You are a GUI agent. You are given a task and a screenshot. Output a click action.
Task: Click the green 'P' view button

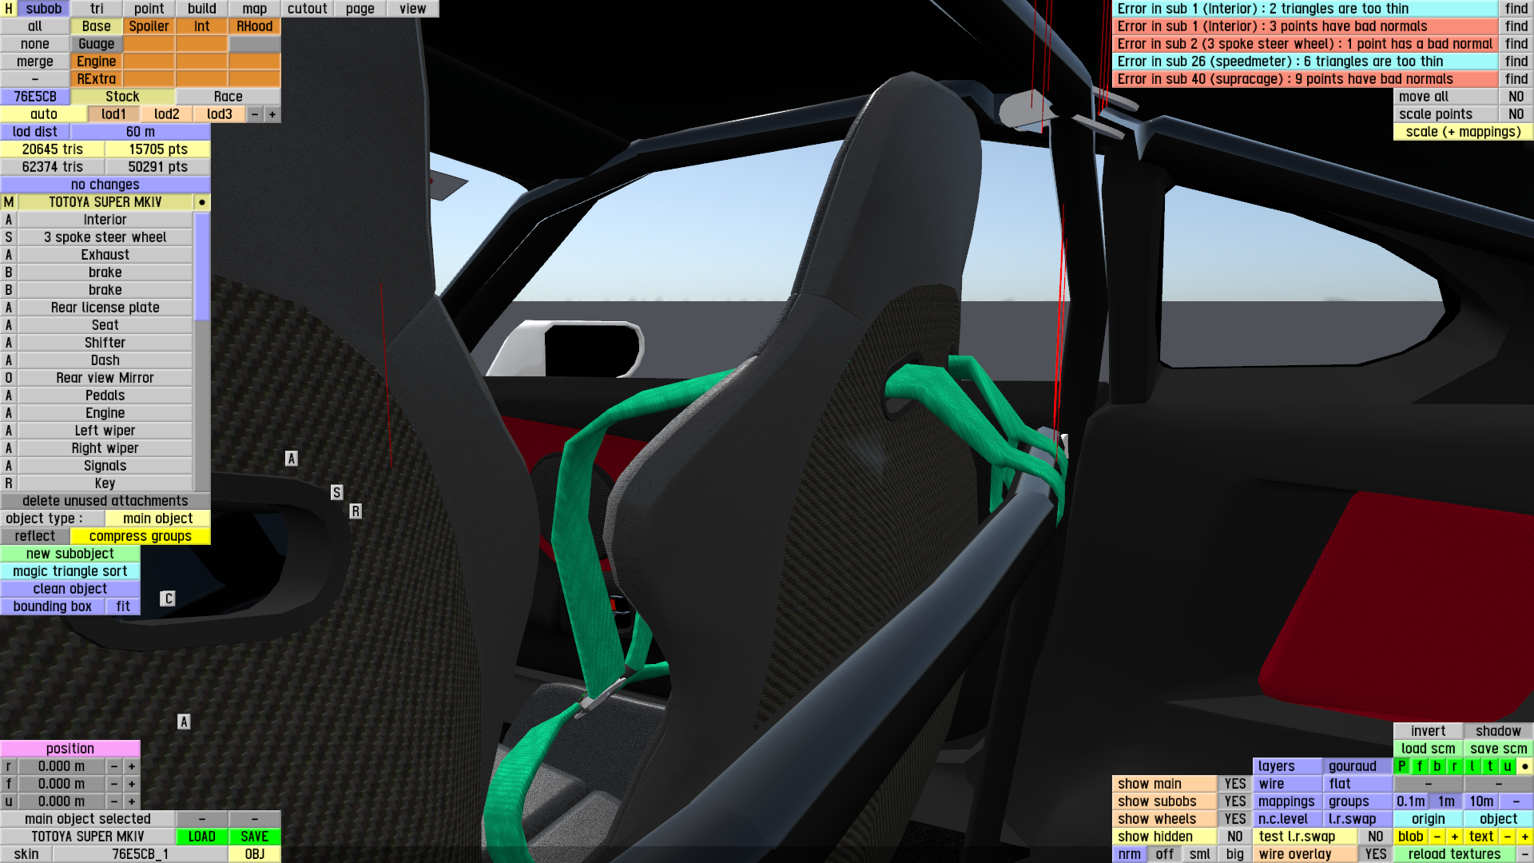click(1402, 766)
